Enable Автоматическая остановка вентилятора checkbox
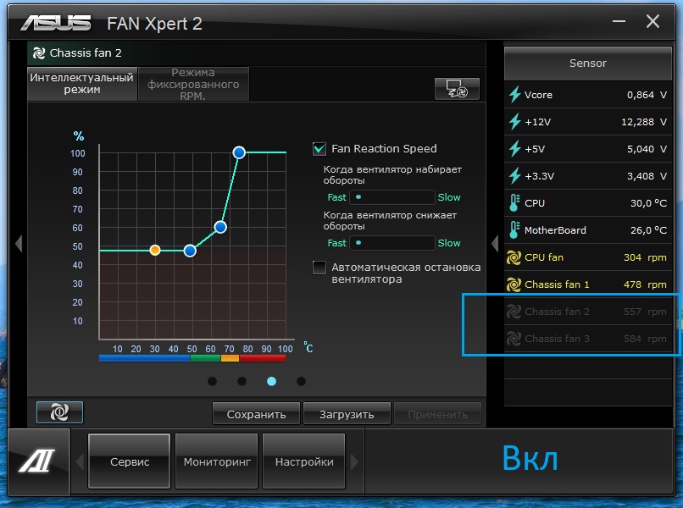This screenshot has height=508, width=683. pos(319,268)
